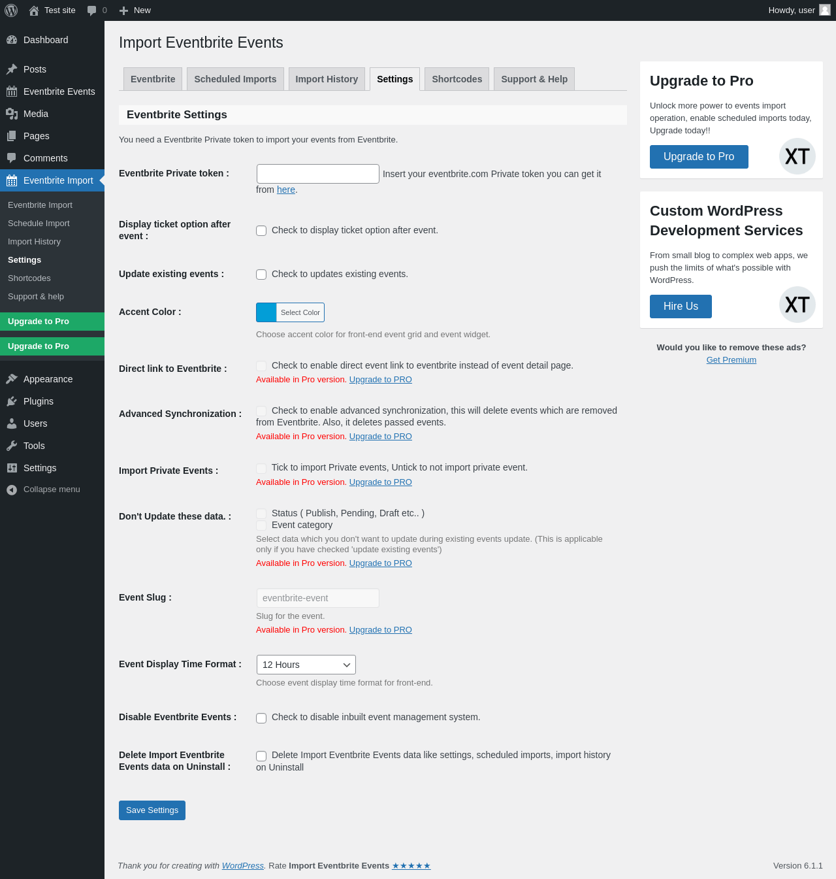Click the Posts pushpin icon
The height and width of the screenshot is (879, 836).
click(12, 69)
